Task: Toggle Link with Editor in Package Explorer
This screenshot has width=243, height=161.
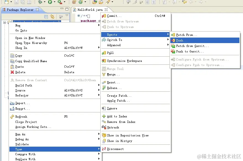Action: (x=52, y=17)
